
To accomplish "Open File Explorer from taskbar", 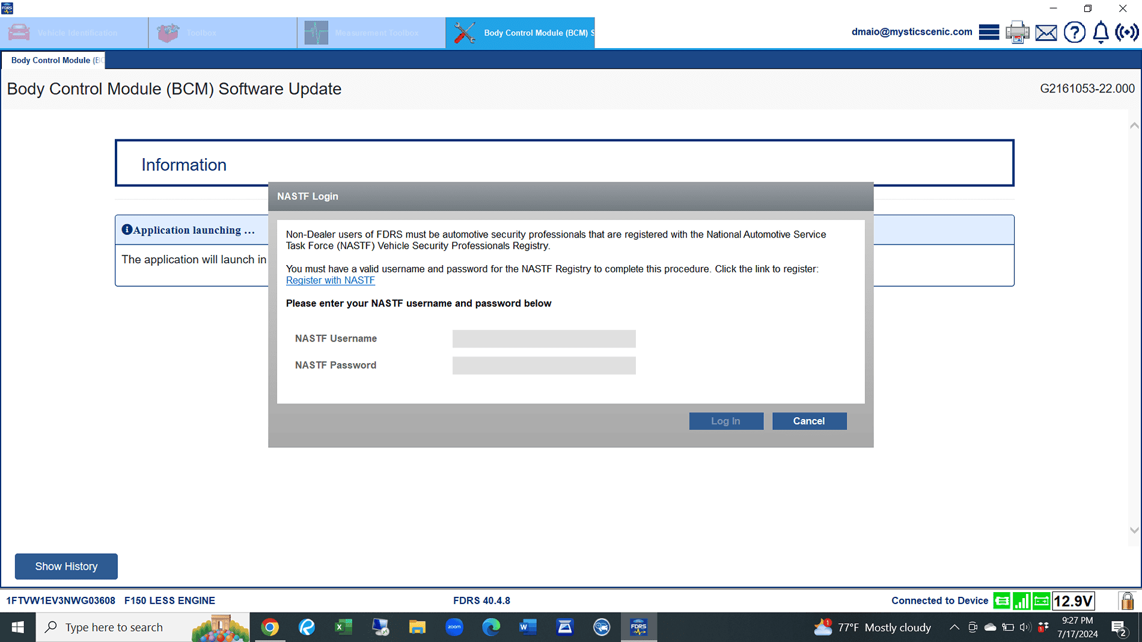I will (x=417, y=627).
